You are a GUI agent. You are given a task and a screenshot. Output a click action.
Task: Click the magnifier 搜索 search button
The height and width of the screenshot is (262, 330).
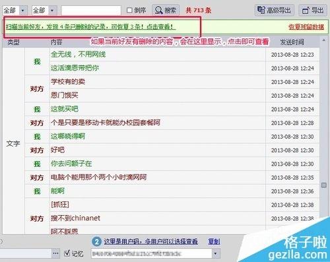166,10
